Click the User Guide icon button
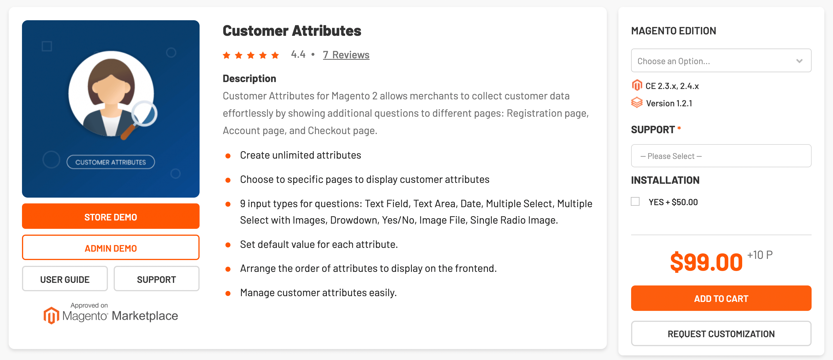The image size is (833, 360). [64, 279]
